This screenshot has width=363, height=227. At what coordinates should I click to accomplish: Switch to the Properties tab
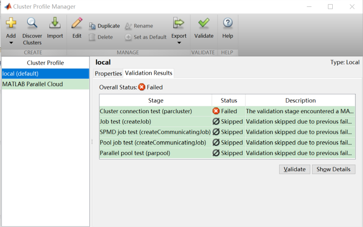pyautogui.click(x=108, y=73)
